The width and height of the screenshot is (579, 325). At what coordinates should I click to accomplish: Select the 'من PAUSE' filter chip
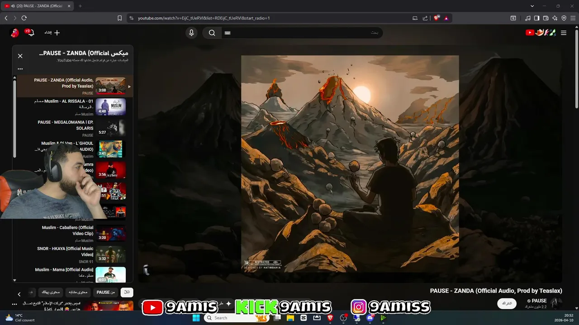105,292
